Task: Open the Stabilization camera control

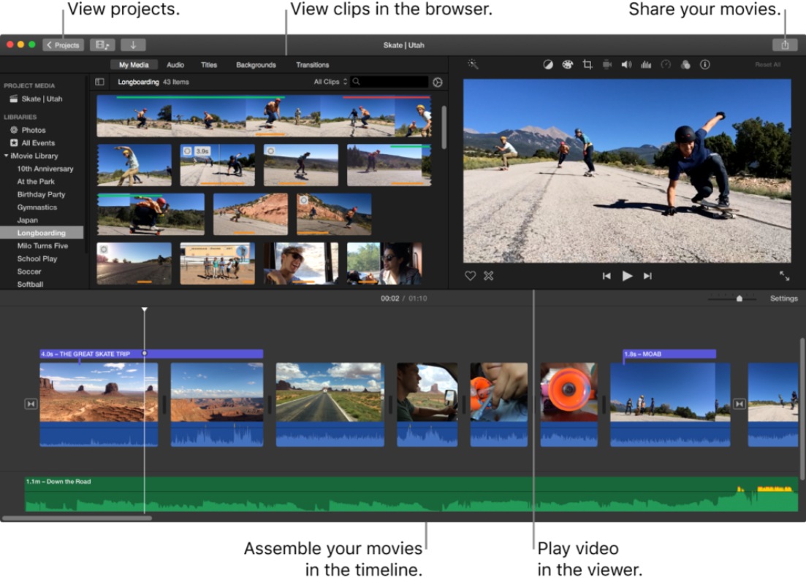Action: (x=607, y=65)
